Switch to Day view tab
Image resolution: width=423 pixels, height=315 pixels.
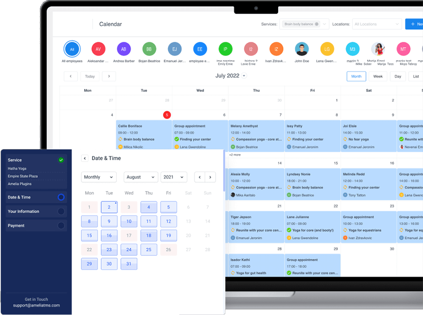tap(398, 76)
